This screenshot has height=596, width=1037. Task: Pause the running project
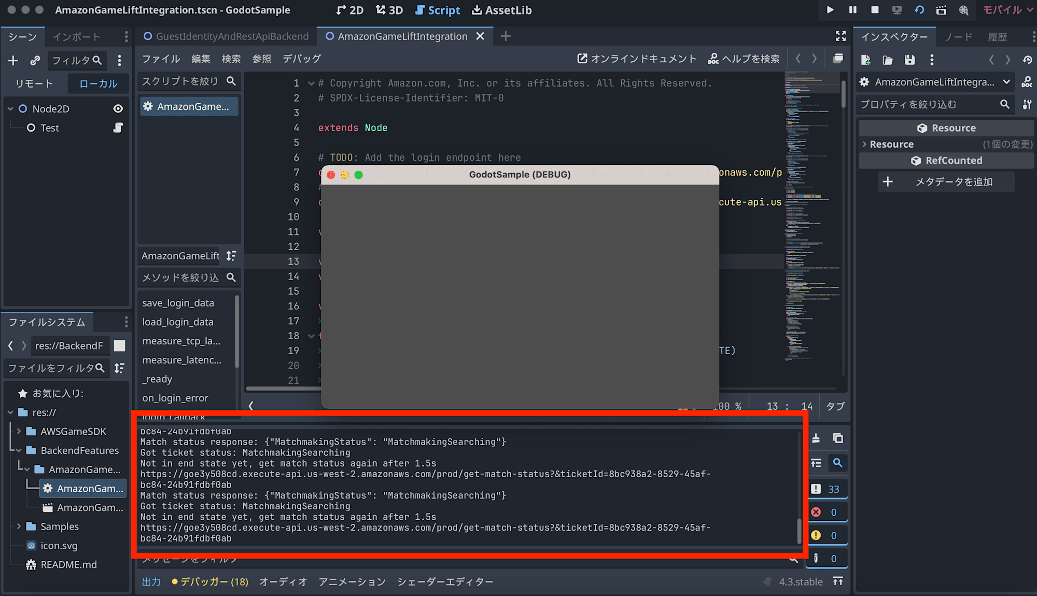coord(853,10)
